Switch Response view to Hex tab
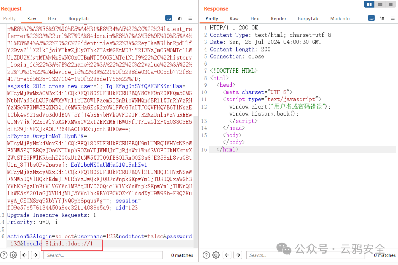The image size is (398, 265). 255,18
